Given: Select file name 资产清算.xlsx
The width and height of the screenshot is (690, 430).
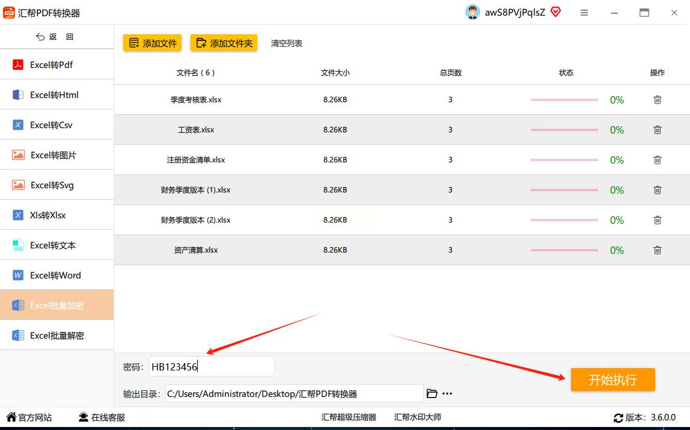Looking at the screenshot, I should [196, 250].
